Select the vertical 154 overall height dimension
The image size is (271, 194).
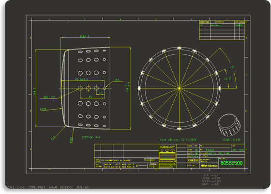click(128, 88)
